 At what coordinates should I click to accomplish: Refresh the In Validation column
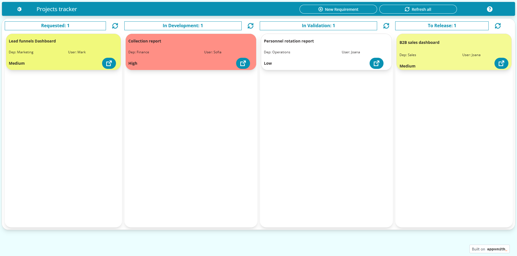386,26
